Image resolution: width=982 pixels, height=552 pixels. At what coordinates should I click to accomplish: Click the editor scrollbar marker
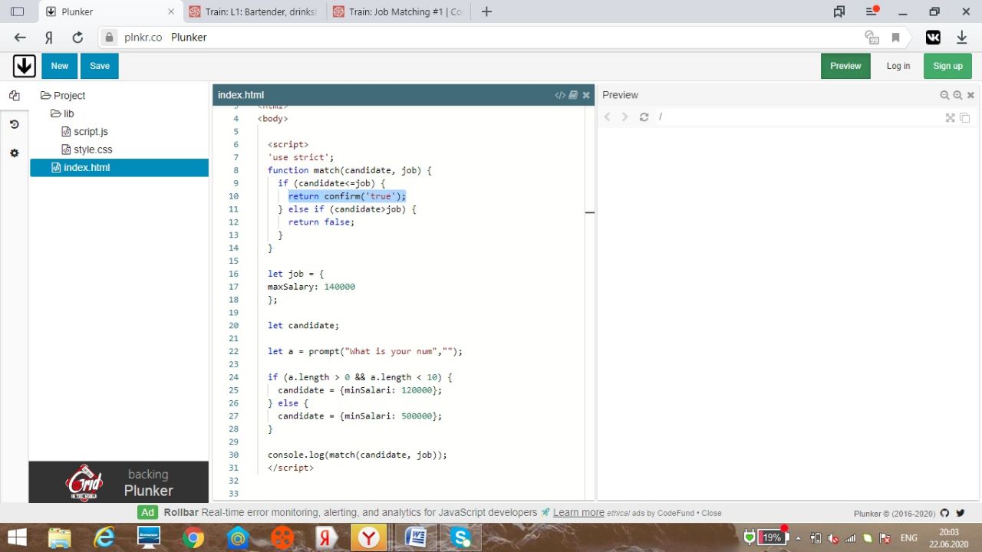click(589, 212)
